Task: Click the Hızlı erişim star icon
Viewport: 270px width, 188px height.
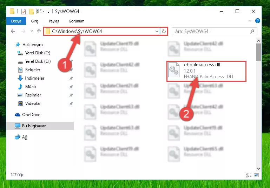Action: pyautogui.click(x=18, y=45)
